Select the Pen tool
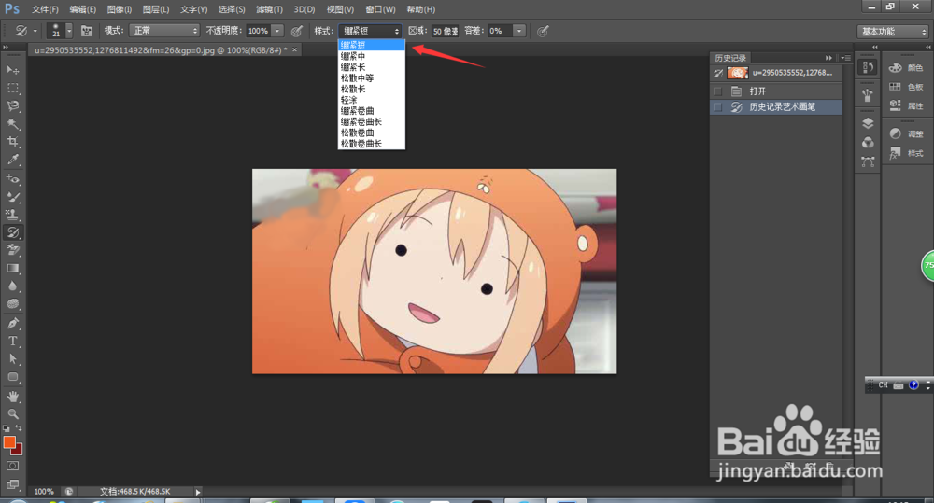Image resolution: width=934 pixels, height=503 pixels. click(12, 323)
